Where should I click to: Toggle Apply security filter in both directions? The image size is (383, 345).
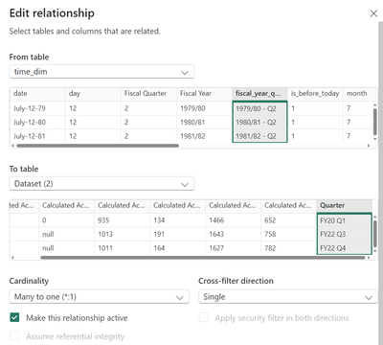click(204, 317)
